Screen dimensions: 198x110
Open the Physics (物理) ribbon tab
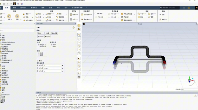coord(14,8)
